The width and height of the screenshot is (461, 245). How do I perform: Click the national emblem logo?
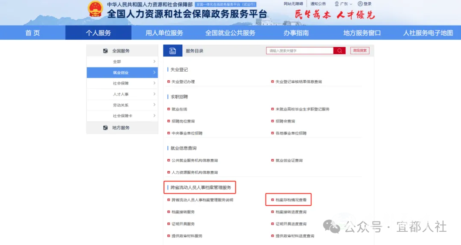coord(95,10)
